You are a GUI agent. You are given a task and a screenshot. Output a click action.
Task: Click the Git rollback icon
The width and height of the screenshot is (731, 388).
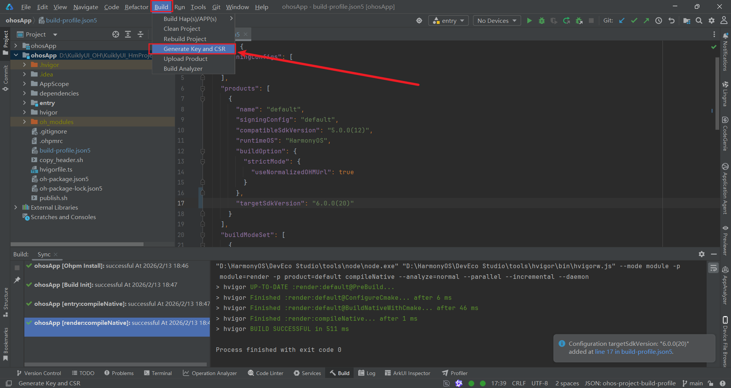tap(672, 21)
